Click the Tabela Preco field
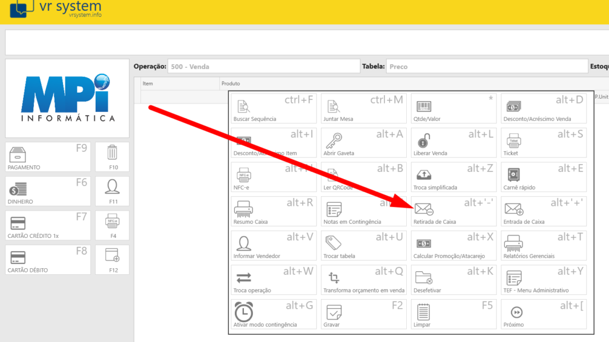The height and width of the screenshot is (342, 609). coord(486,67)
